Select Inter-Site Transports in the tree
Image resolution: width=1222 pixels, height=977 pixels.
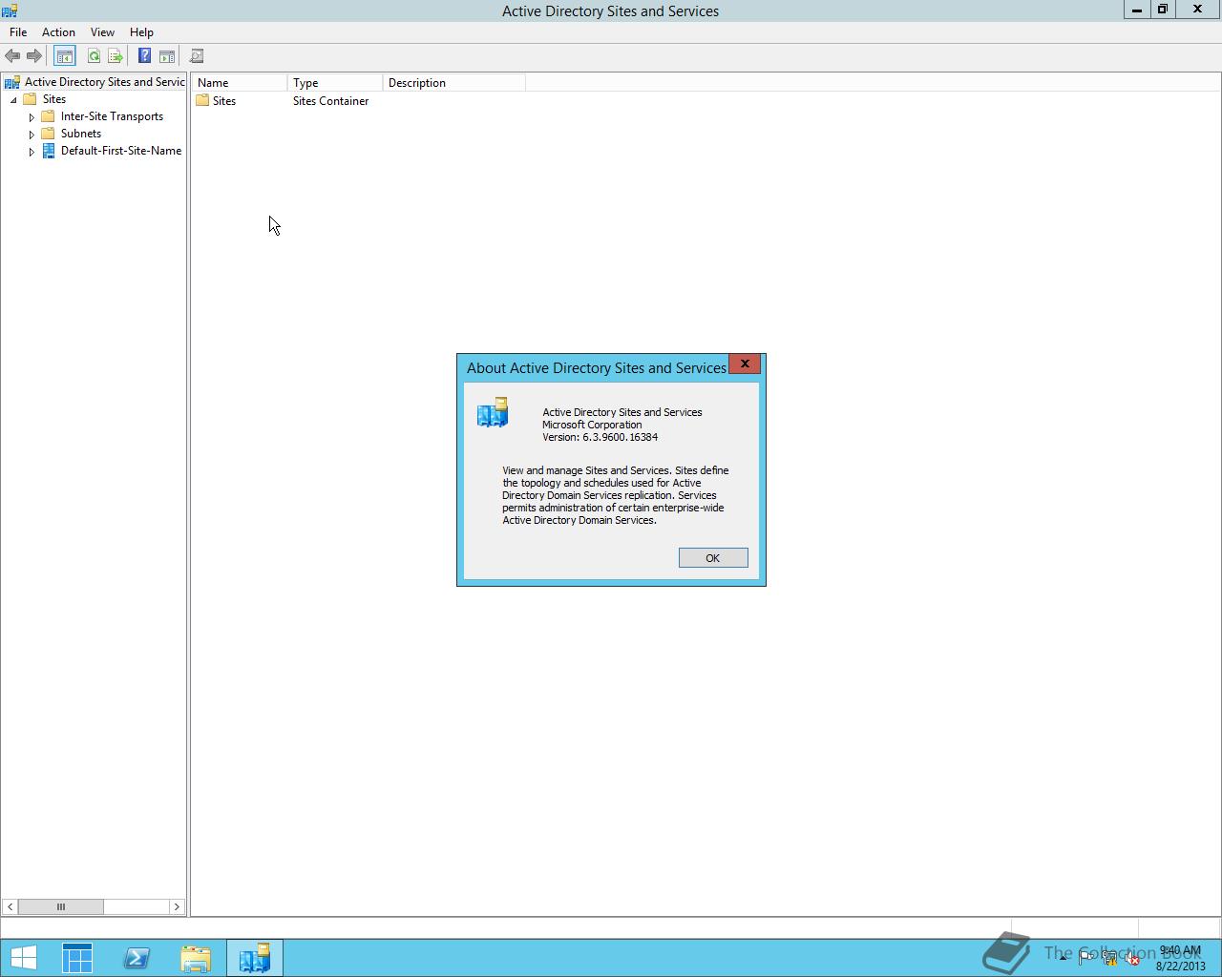click(x=112, y=116)
